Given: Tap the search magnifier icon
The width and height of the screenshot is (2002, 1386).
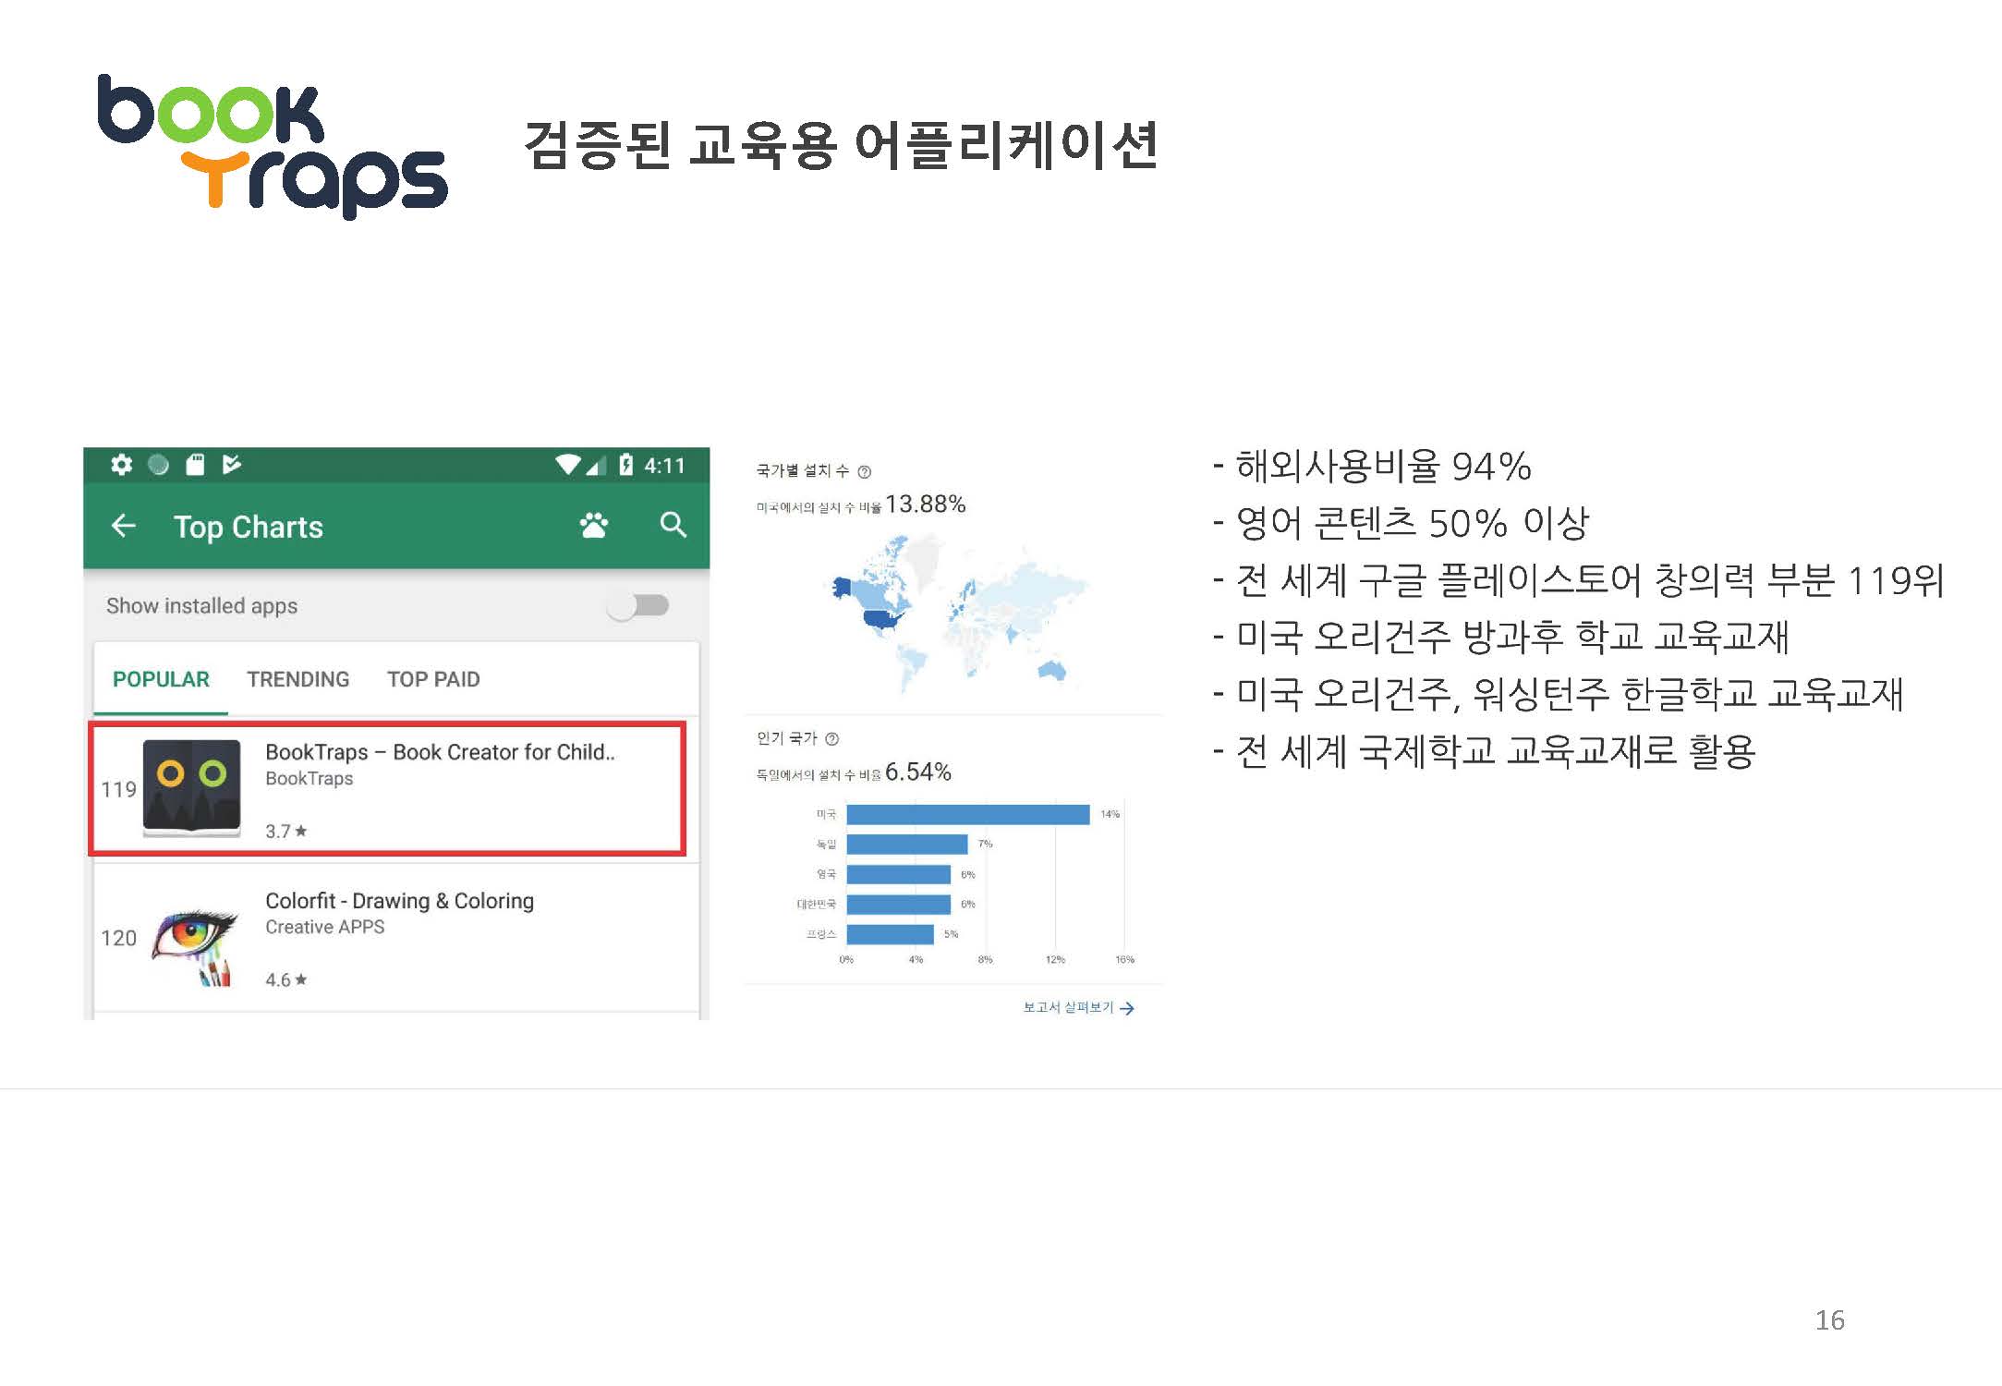Looking at the screenshot, I should (673, 525).
